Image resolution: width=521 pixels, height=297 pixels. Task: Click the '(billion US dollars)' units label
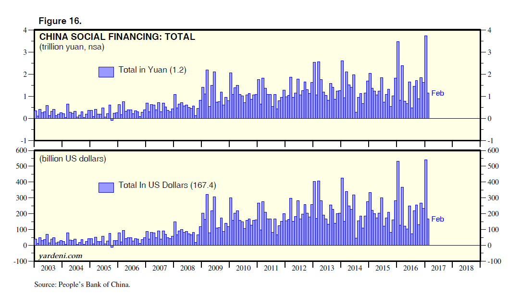73,159
